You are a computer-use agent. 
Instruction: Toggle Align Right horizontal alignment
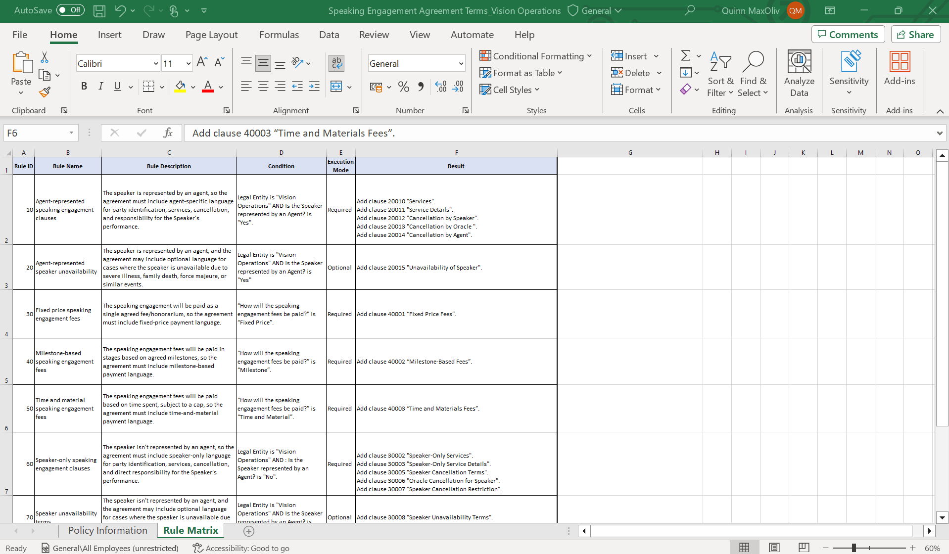pos(280,87)
